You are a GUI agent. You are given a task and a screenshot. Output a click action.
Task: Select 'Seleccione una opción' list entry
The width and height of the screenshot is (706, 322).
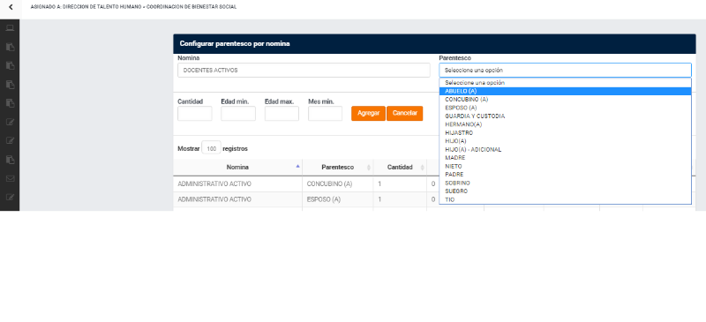pos(565,83)
